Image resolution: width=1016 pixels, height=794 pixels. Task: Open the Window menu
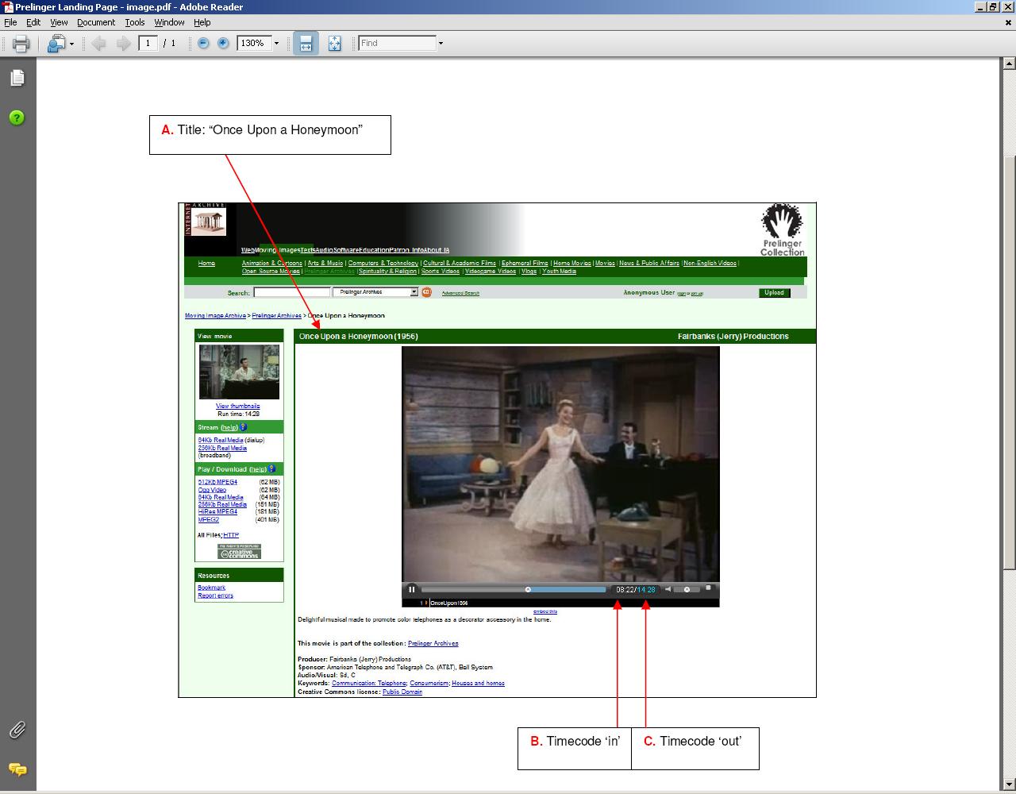tap(169, 22)
